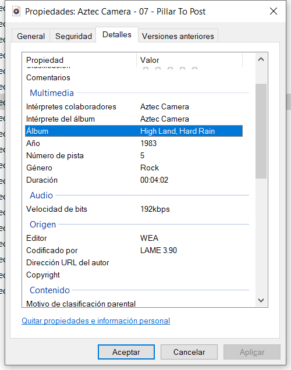The height and width of the screenshot is (370, 291).
Task: Click the vertical scrollbar thumb
Action: click(261, 131)
